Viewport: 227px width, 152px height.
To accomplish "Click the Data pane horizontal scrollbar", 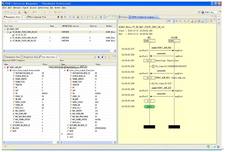I will [x=88, y=142].
